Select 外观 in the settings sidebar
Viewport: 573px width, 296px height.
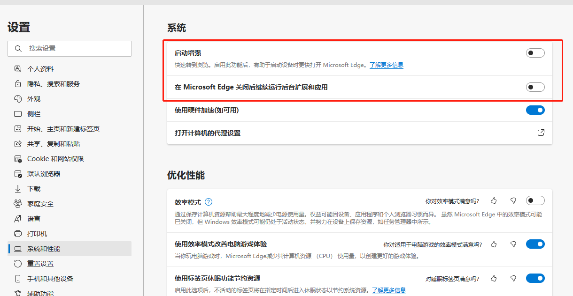(x=70, y=99)
